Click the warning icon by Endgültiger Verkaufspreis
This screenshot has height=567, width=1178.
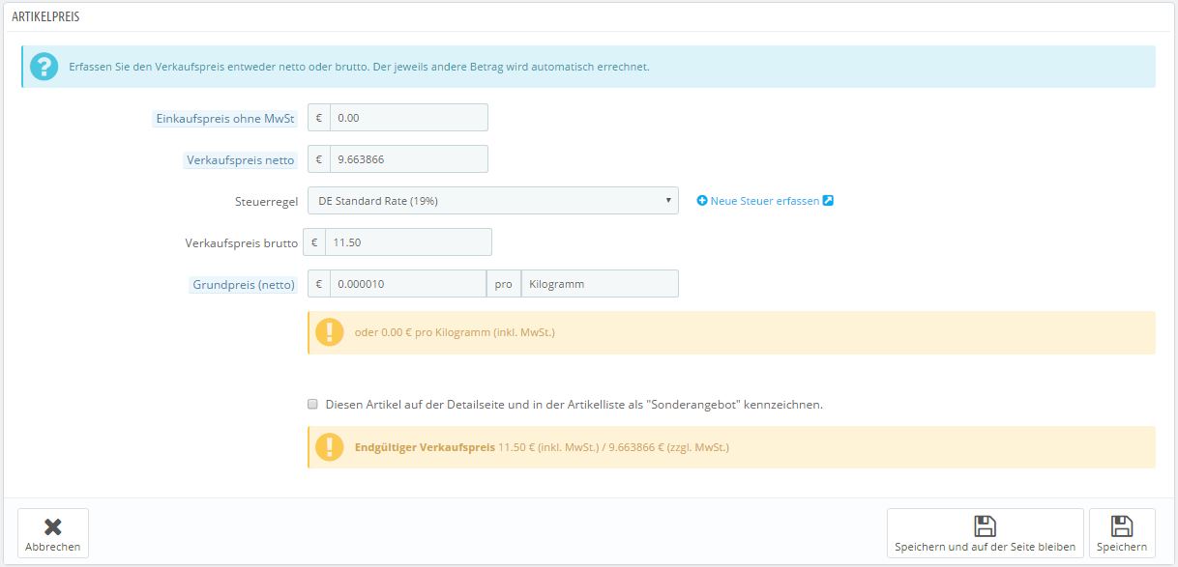tap(330, 447)
